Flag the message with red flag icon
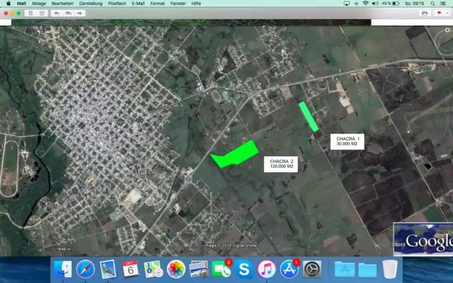The height and width of the screenshot is (283, 453). tap(439, 13)
